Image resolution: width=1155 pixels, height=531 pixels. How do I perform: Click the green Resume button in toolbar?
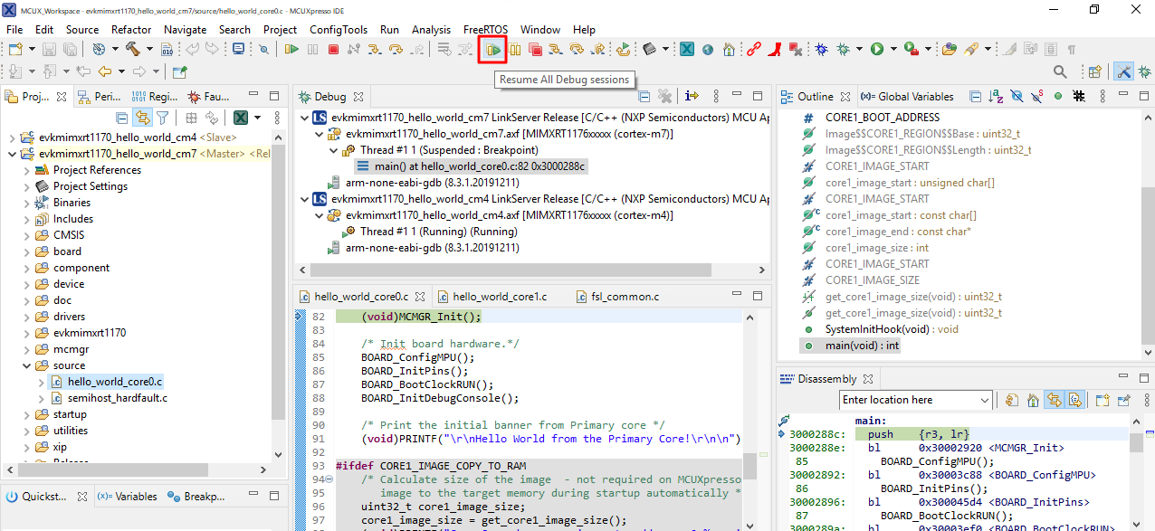(x=291, y=50)
